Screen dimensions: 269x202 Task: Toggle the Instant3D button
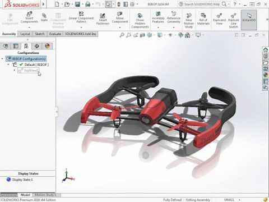(x=249, y=20)
